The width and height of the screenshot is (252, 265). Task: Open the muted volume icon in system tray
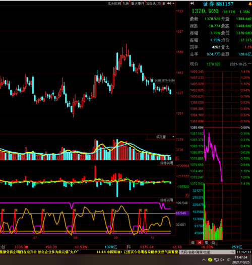pyautogui.click(x=222, y=260)
